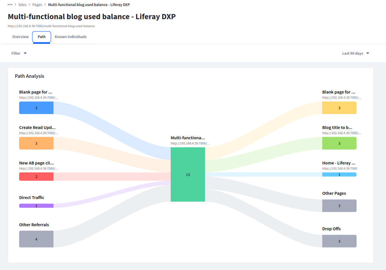Screen dimensions: 386x270
Task: Click the blue Blank page source block
Action: [x=36, y=108]
